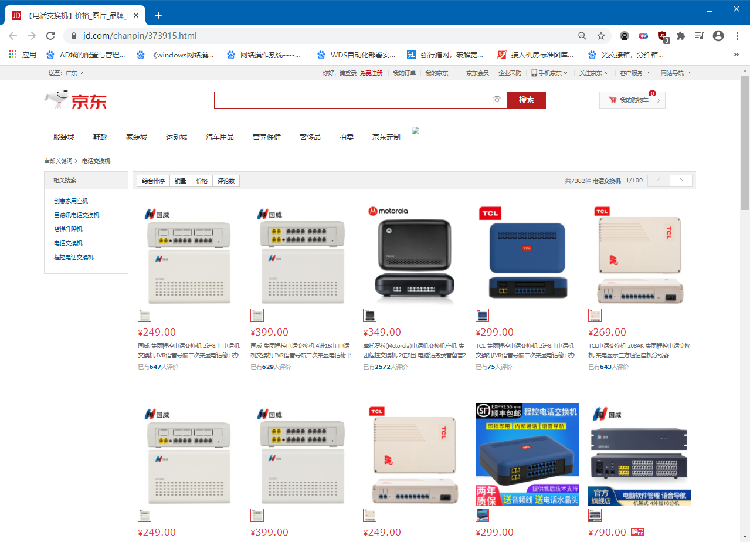Open the media control playlist icon

coord(699,36)
